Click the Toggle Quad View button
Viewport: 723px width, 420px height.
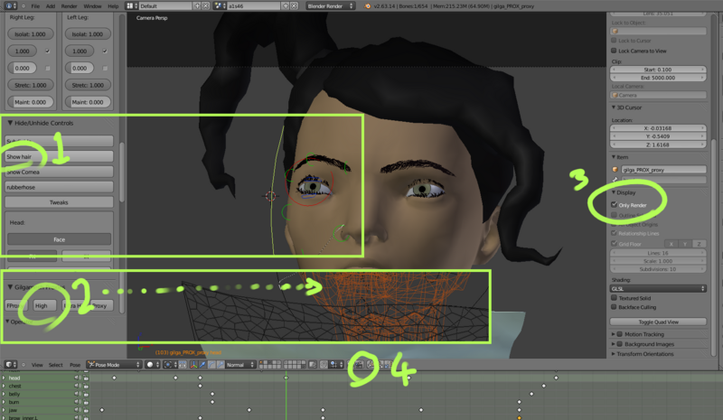tap(657, 321)
